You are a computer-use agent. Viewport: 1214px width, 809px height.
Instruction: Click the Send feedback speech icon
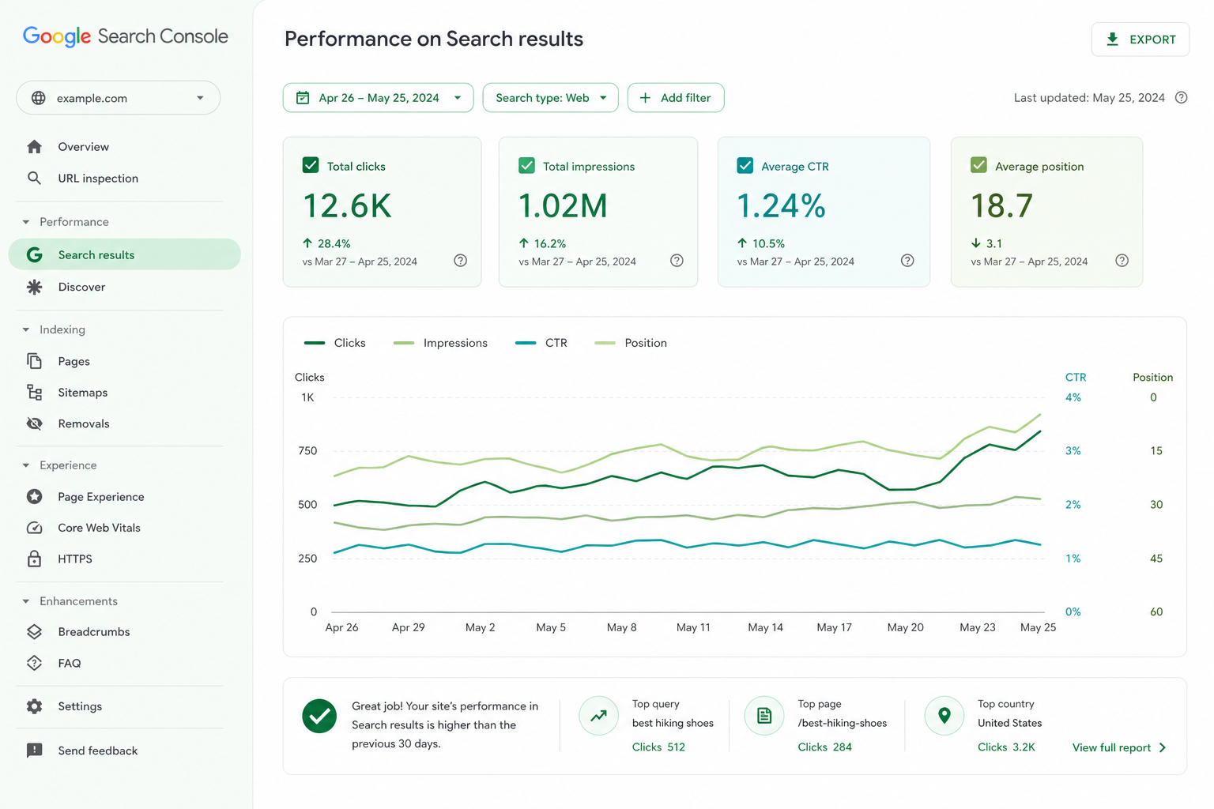(34, 751)
